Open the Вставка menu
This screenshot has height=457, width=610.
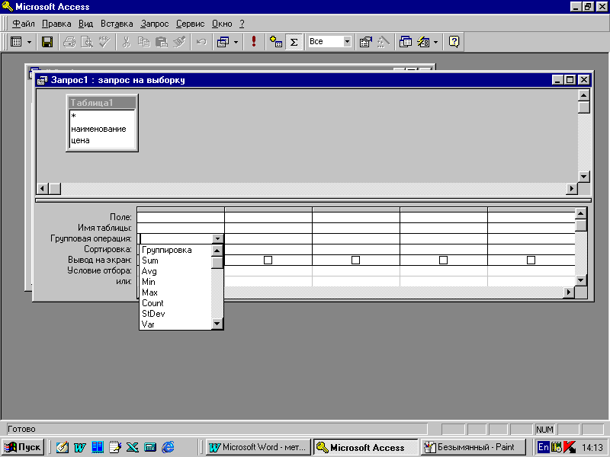tap(117, 24)
